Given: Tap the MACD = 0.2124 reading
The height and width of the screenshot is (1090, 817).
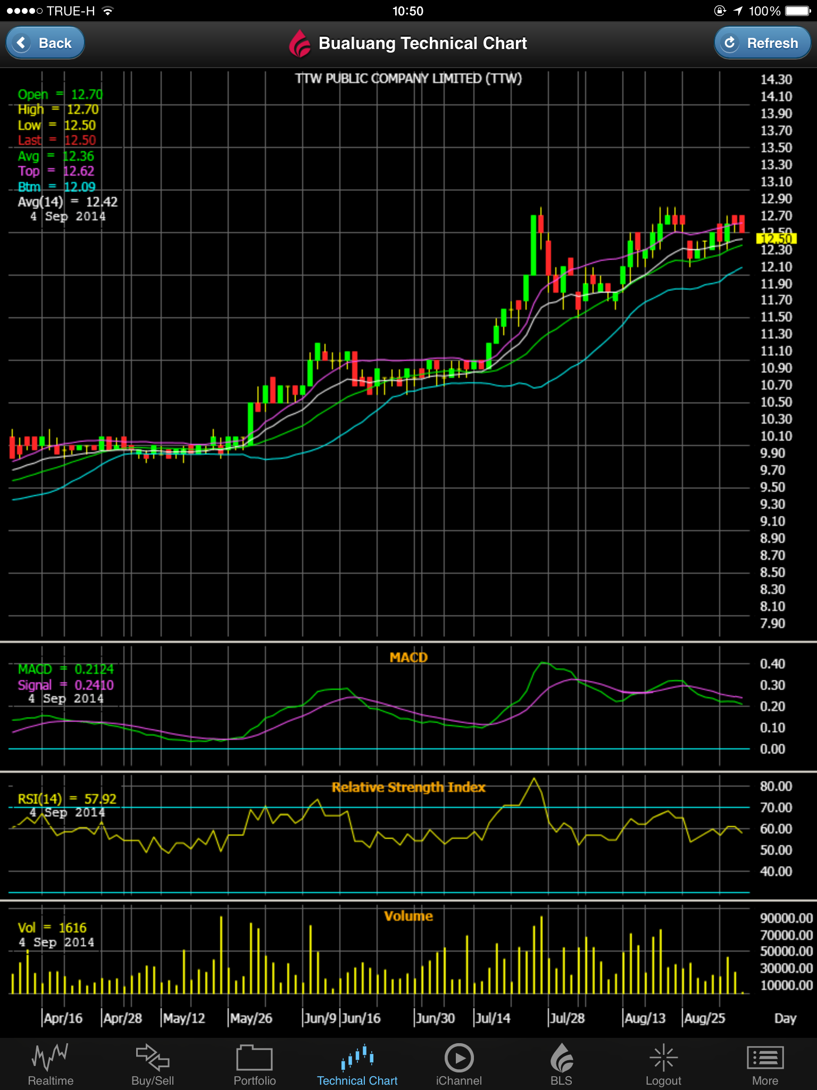Looking at the screenshot, I should coord(65,669).
